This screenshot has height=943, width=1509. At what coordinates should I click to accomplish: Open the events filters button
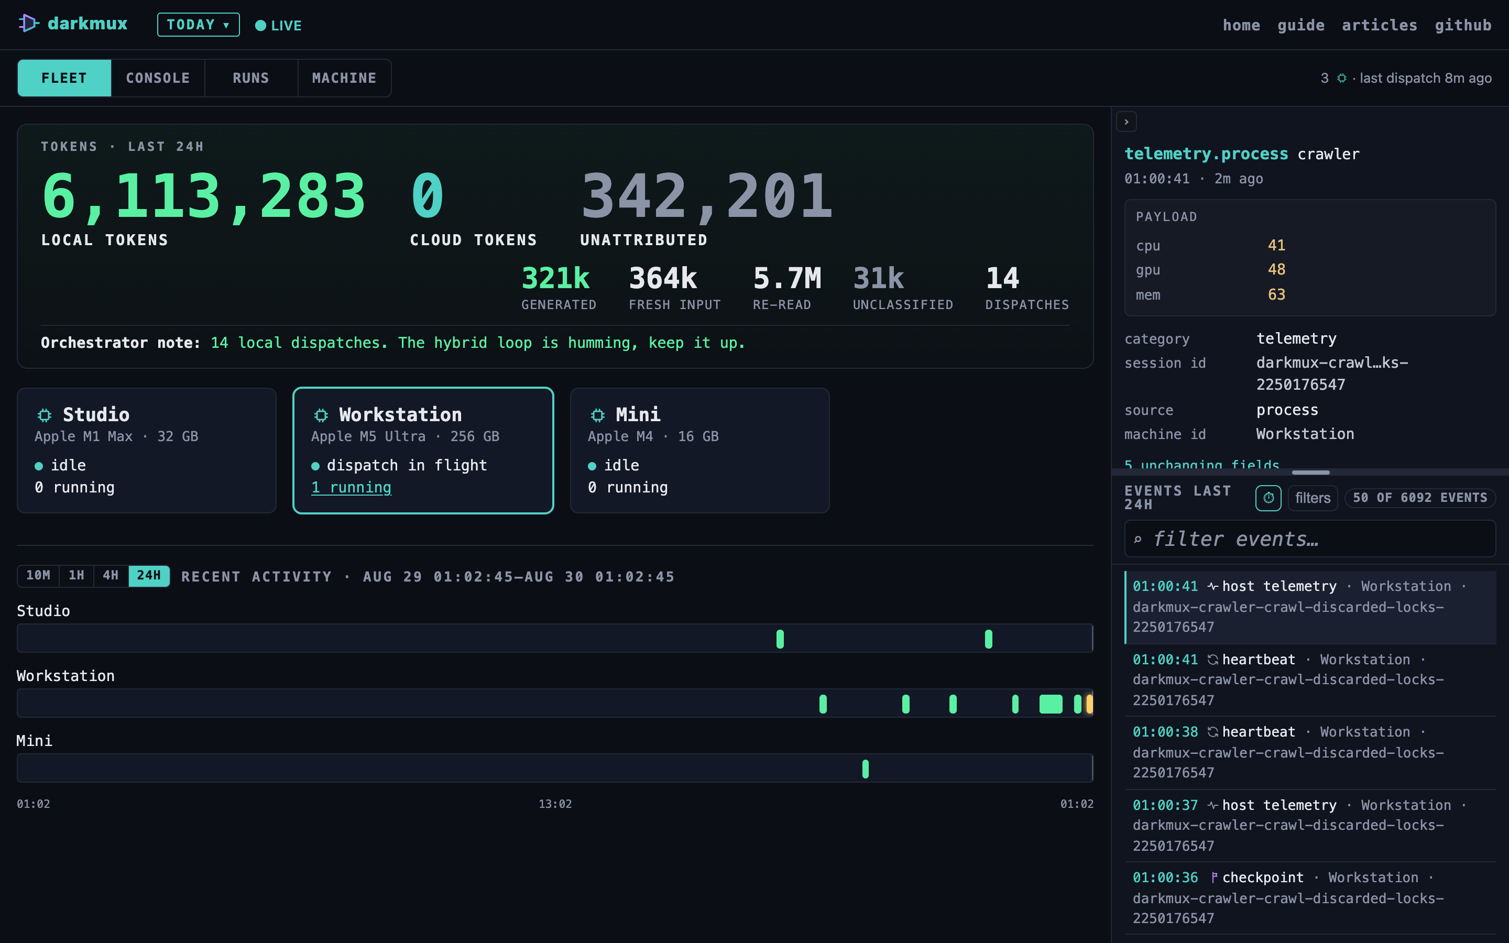[1313, 498]
